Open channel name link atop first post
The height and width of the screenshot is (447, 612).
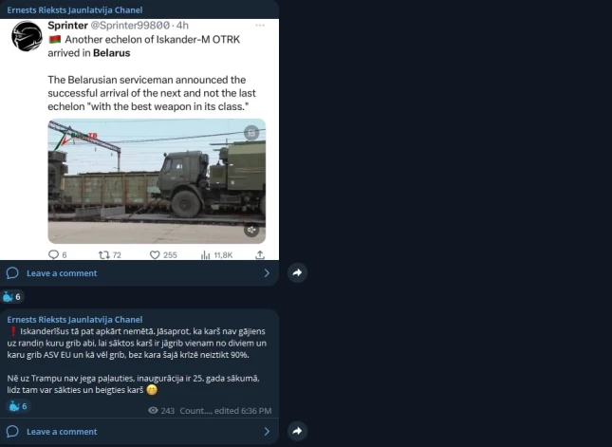[x=75, y=9]
